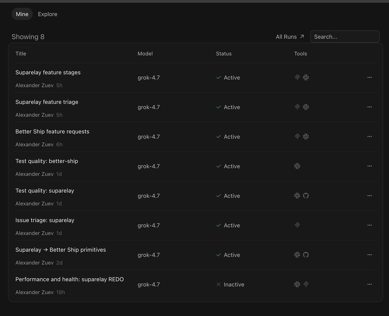Click stacked-layers icon for Better Ship feature requests
Screen dimensions: 389x316
point(297,137)
